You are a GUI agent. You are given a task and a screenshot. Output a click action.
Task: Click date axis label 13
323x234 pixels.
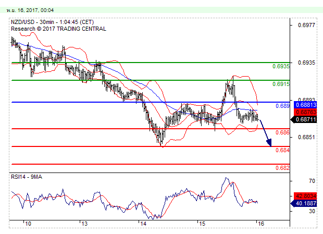[84, 224]
